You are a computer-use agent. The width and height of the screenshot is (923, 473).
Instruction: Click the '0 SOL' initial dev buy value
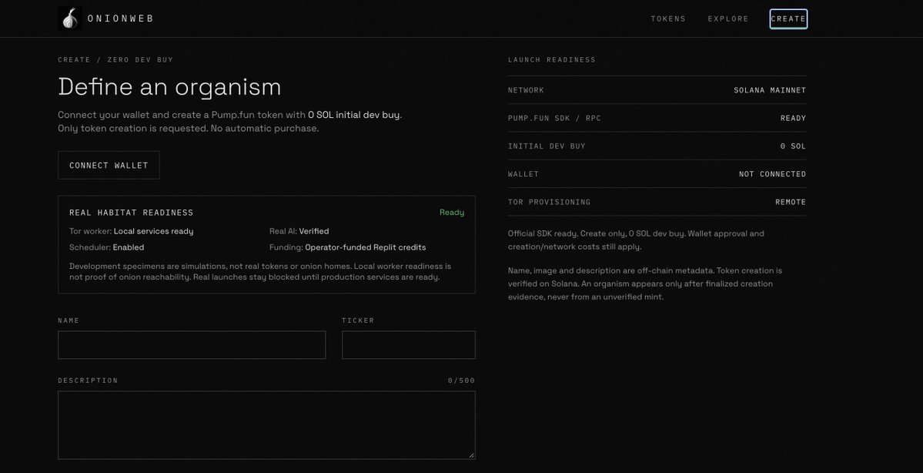click(x=794, y=146)
